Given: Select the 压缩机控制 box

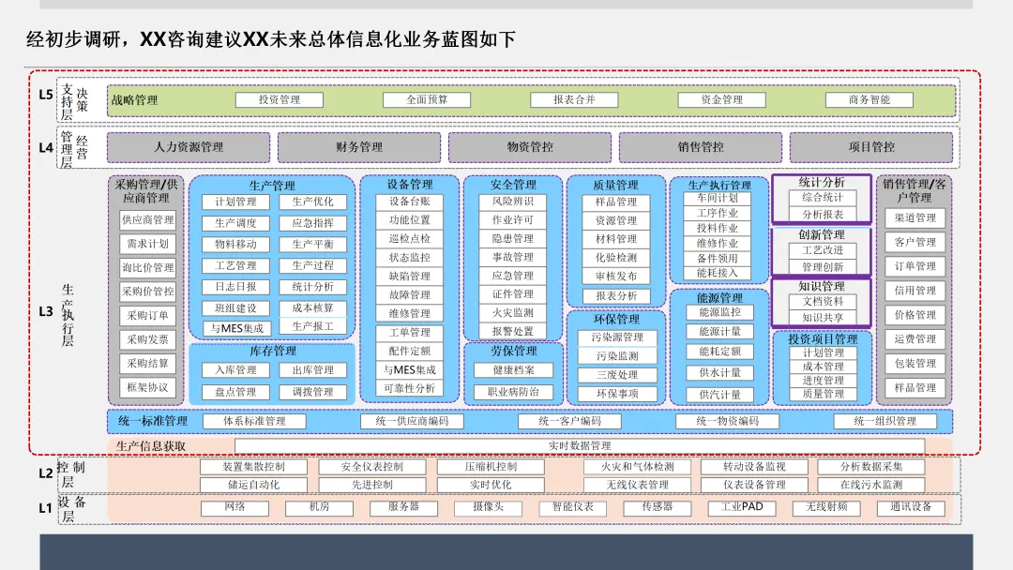Looking at the screenshot, I should point(491,467).
